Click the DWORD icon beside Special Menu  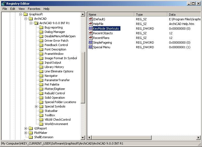pos(91,47)
